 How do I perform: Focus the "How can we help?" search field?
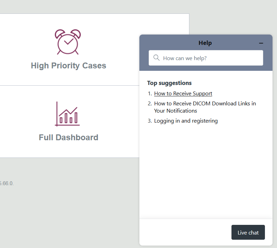[x=210, y=58]
